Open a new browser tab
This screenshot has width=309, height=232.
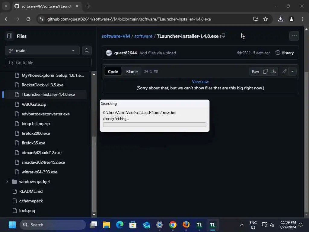pos(88,6)
